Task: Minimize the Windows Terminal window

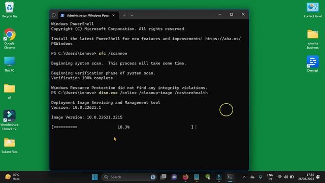Action: pyautogui.click(x=220, y=14)
